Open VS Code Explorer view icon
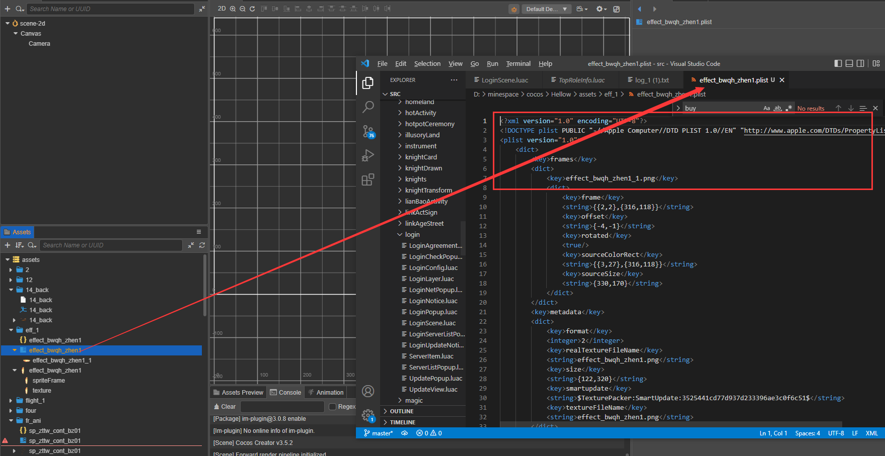The image size is (885, 456). [x=368, y=83]
